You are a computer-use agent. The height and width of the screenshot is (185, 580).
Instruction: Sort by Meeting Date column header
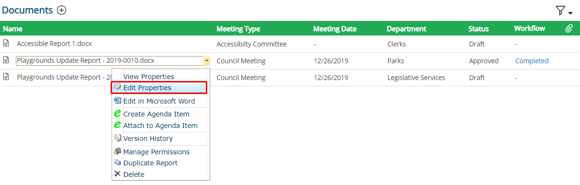click(x=335, y=29)
